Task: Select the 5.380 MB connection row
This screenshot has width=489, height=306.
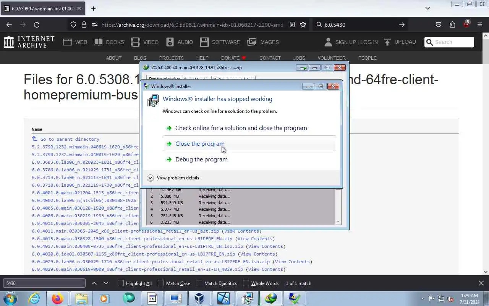Action: coord(241,196)
